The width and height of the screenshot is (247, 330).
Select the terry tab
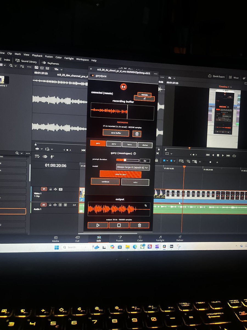(x=129, y=144)
